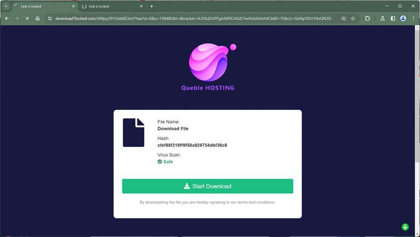Open the Chrome three-dot menu
Image resolution: width=420 pixels, height=237 pixels.
pos(414,18)
